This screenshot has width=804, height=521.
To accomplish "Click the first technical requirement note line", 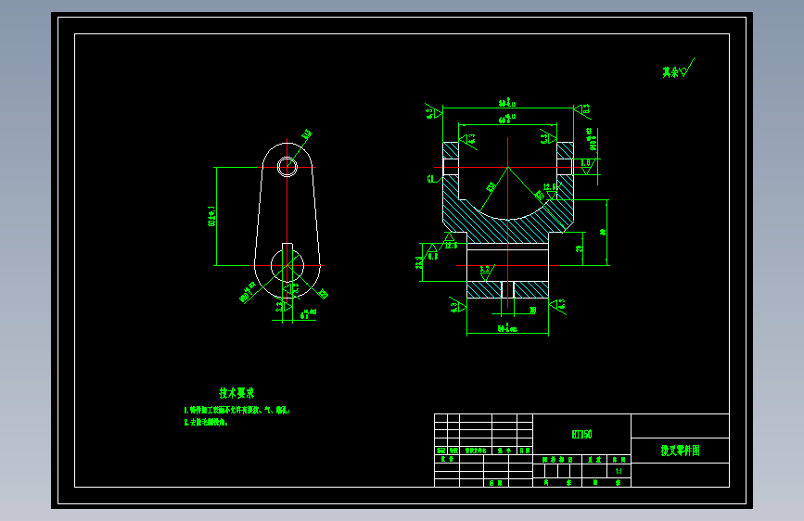I will click(x=236, y=411).
